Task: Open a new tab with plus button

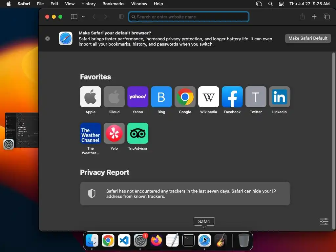Action: pyautogui.click(x=314, y=16)
